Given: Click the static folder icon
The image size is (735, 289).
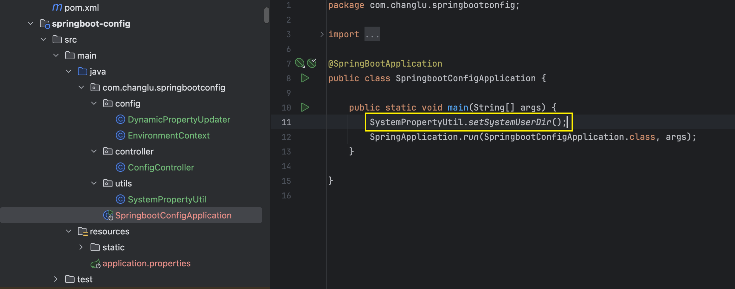Looking at the screenshot, I should coord(95,247).
